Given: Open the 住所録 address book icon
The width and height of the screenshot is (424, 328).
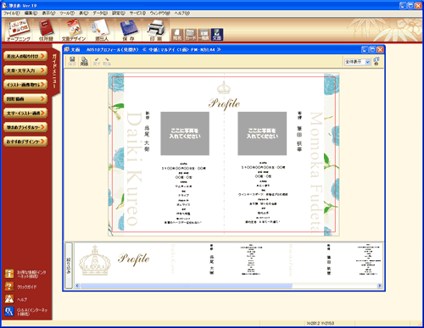Looking at the screenshot, I should 46,30.
